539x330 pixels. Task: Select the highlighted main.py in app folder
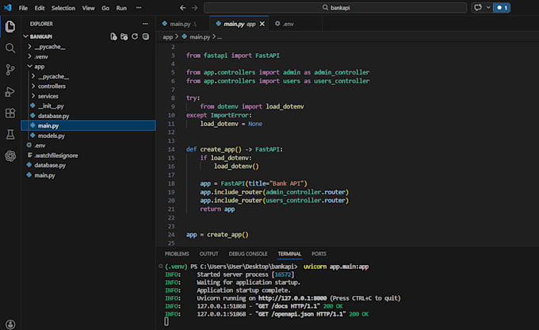pyautogui.click(x=88, y=125)
